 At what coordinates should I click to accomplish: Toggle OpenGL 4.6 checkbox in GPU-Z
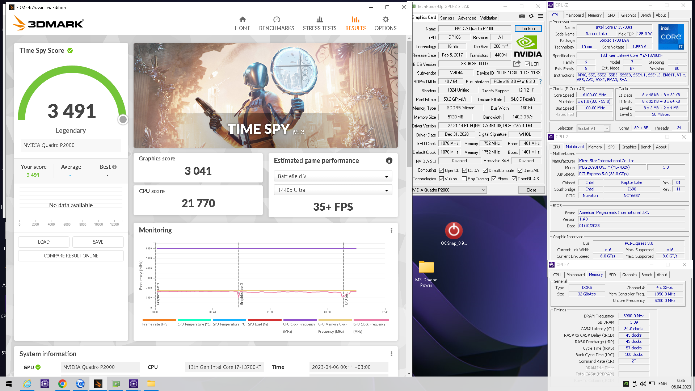tap(514, 179)
